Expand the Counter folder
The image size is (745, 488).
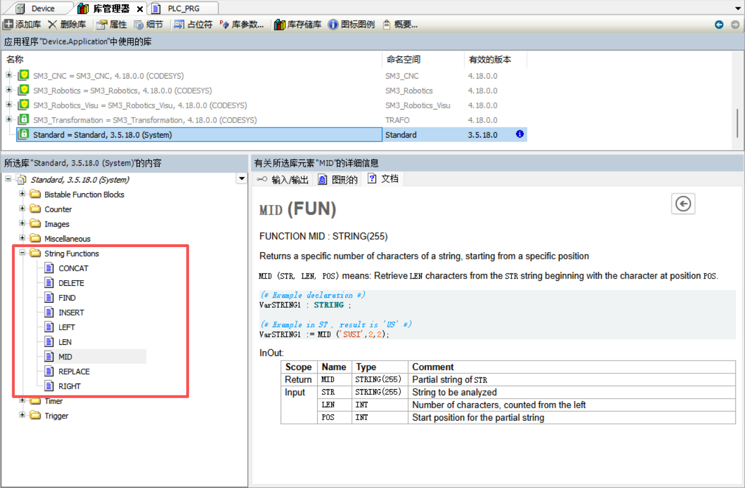coord(22,209)
